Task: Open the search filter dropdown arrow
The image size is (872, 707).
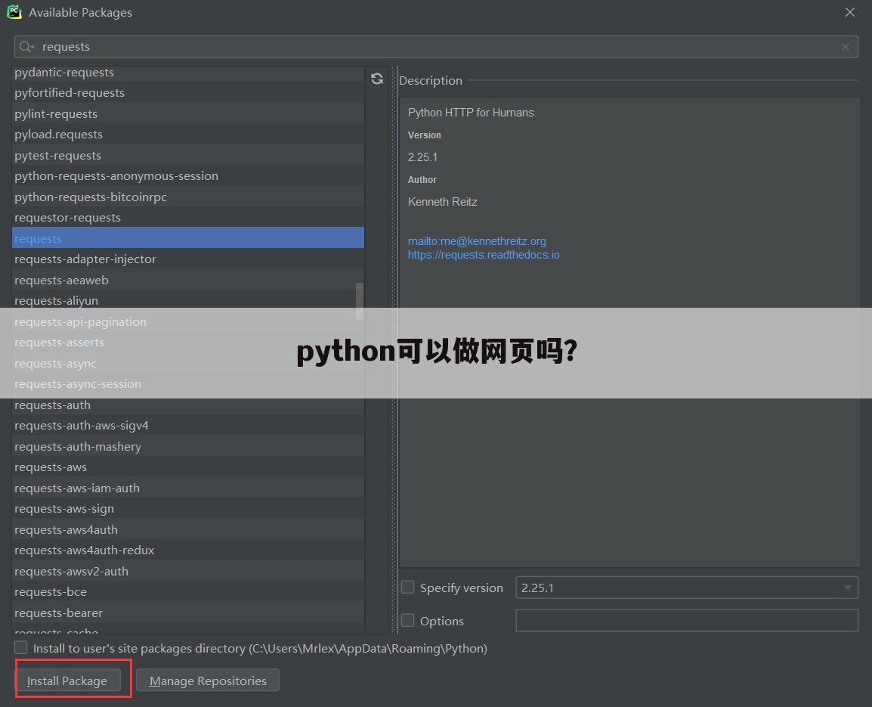Action: 33,46
